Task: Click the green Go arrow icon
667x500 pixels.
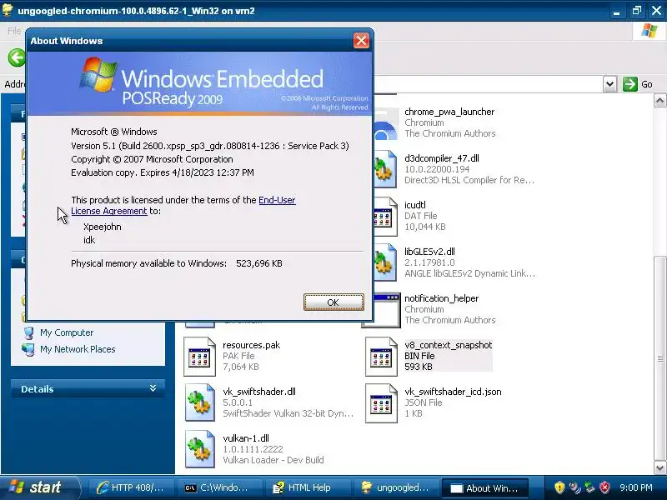Action: point(630,84)
